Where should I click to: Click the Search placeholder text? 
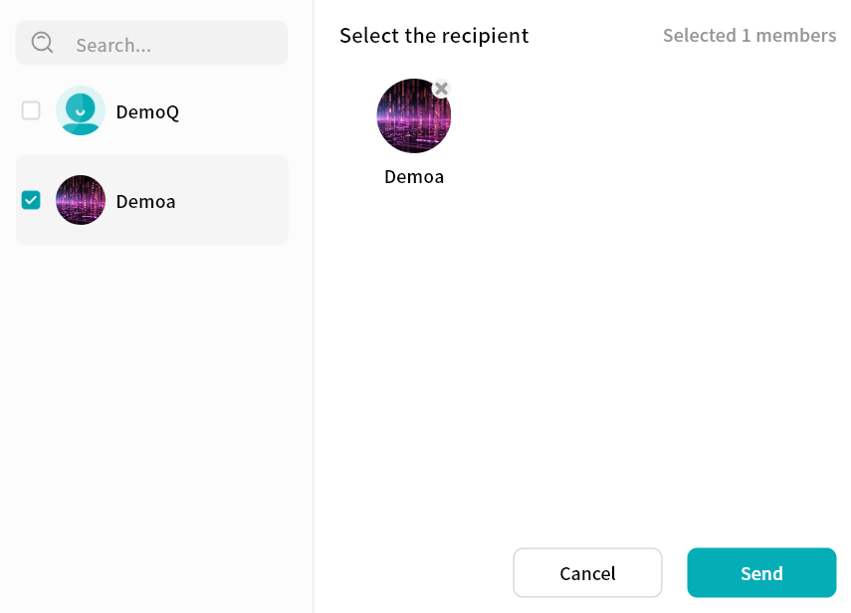pos(113,45)
